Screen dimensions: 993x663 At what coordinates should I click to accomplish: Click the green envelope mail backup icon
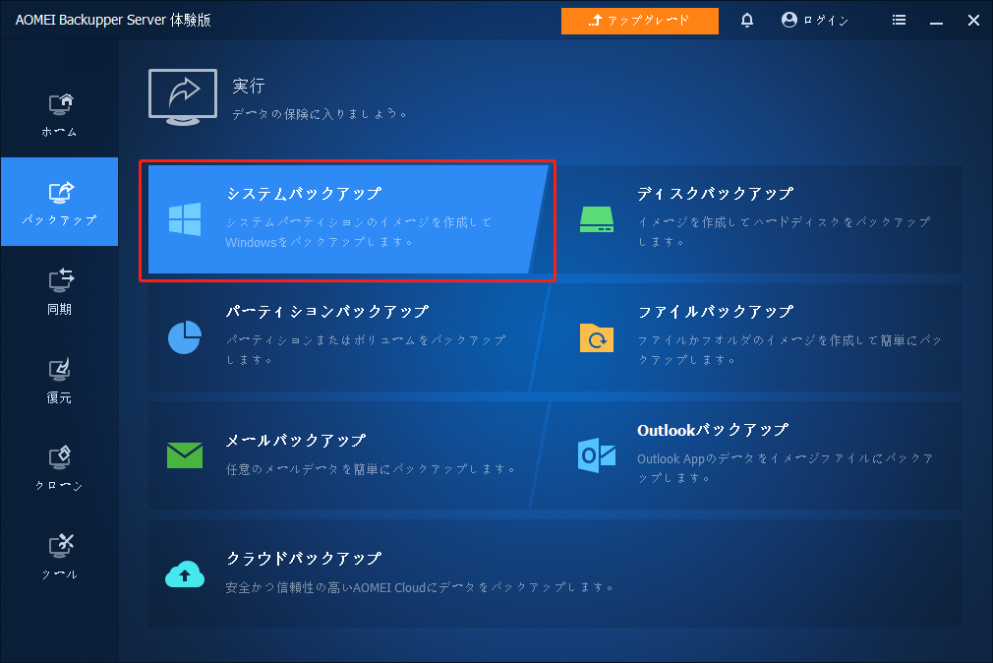[x=185, y=455]
